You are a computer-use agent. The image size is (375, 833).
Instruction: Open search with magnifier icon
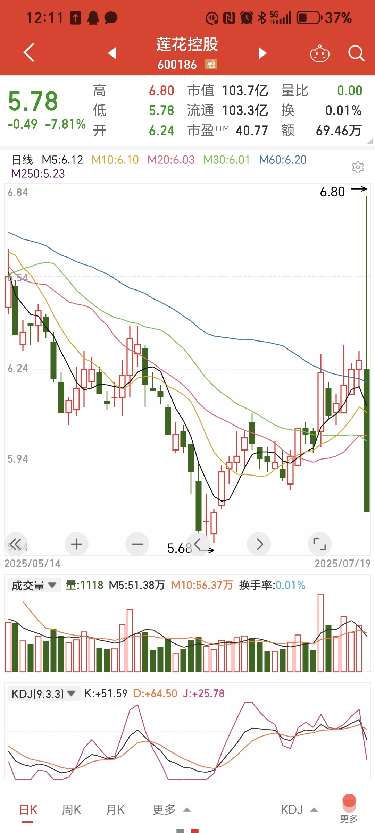click(356, 53)
